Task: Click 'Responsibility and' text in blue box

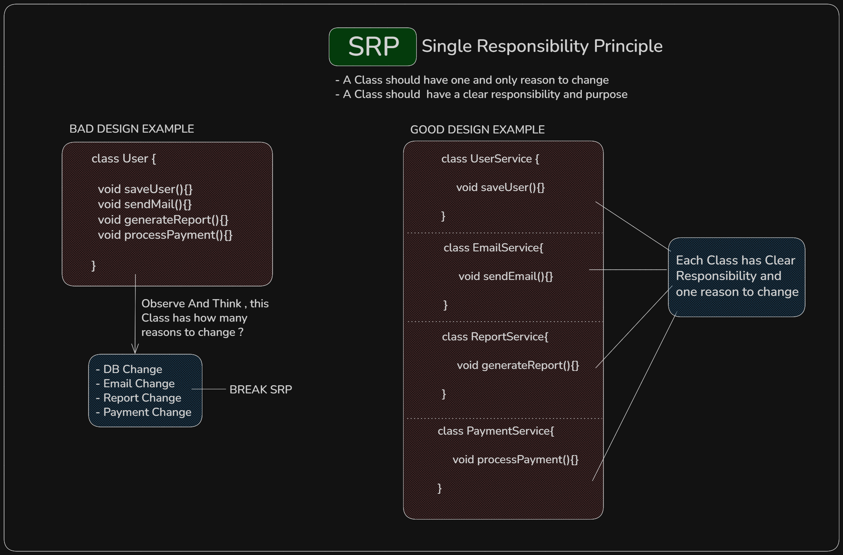Action: tap(728, 276)
